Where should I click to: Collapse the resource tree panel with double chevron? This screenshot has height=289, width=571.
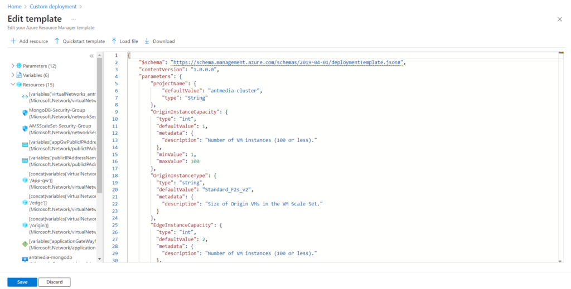92,56
